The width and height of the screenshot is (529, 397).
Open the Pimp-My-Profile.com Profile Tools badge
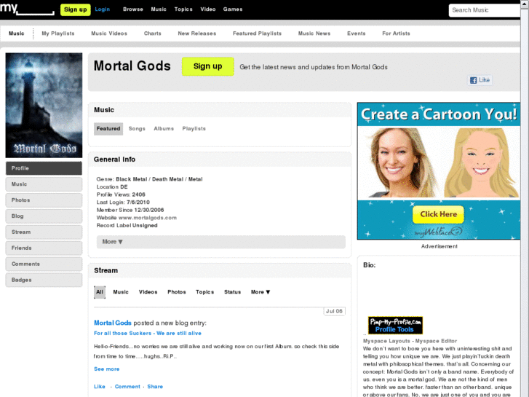pos(395,326)
